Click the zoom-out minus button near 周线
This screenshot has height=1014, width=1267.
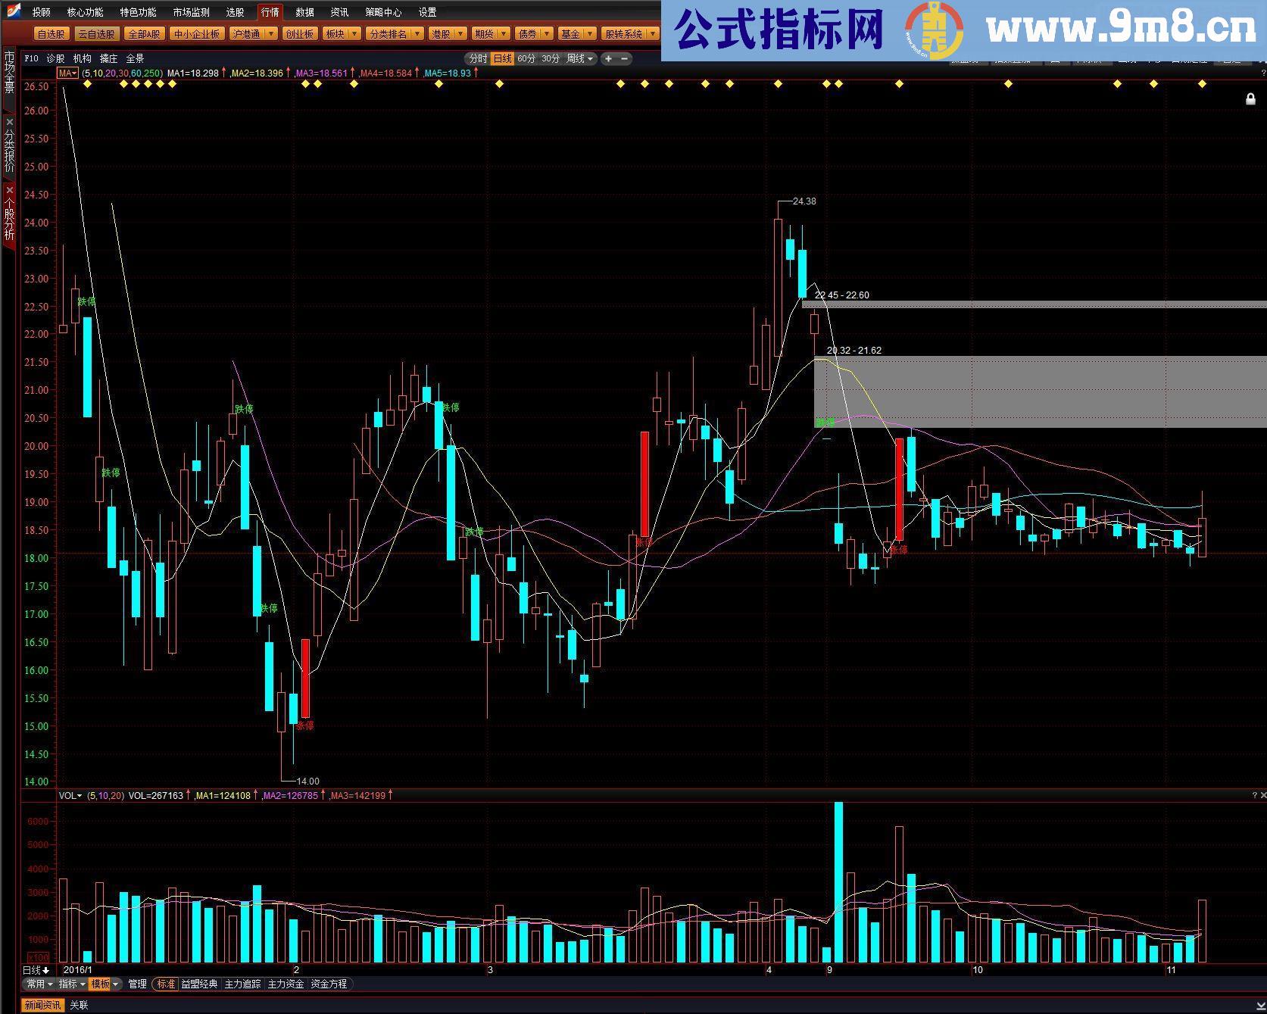pyautogui.click(x=625, y=58)
